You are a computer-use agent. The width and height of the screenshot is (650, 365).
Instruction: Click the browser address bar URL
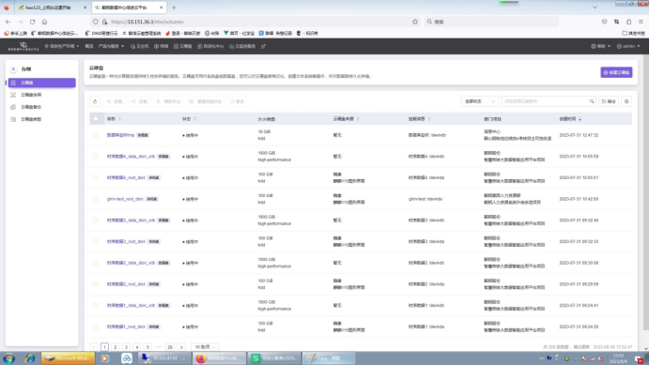(147, 22)
